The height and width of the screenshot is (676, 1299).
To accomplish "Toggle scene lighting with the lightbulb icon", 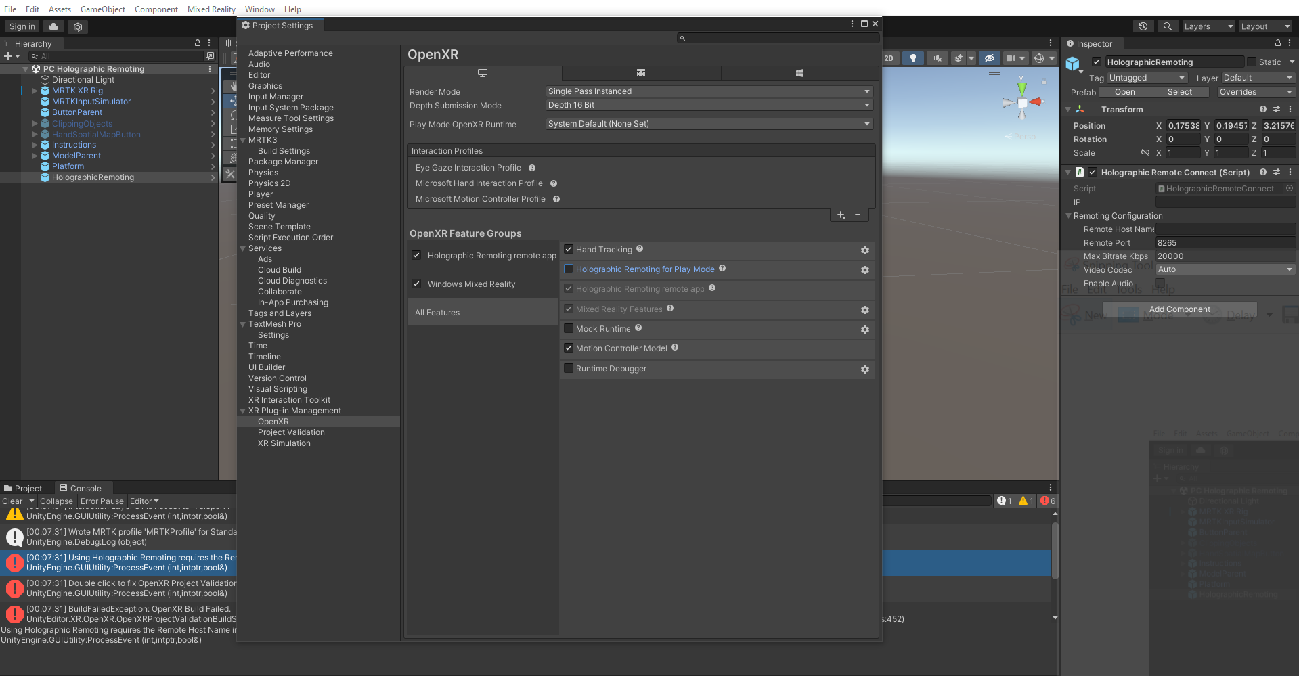I will click(x=913, y=58).
